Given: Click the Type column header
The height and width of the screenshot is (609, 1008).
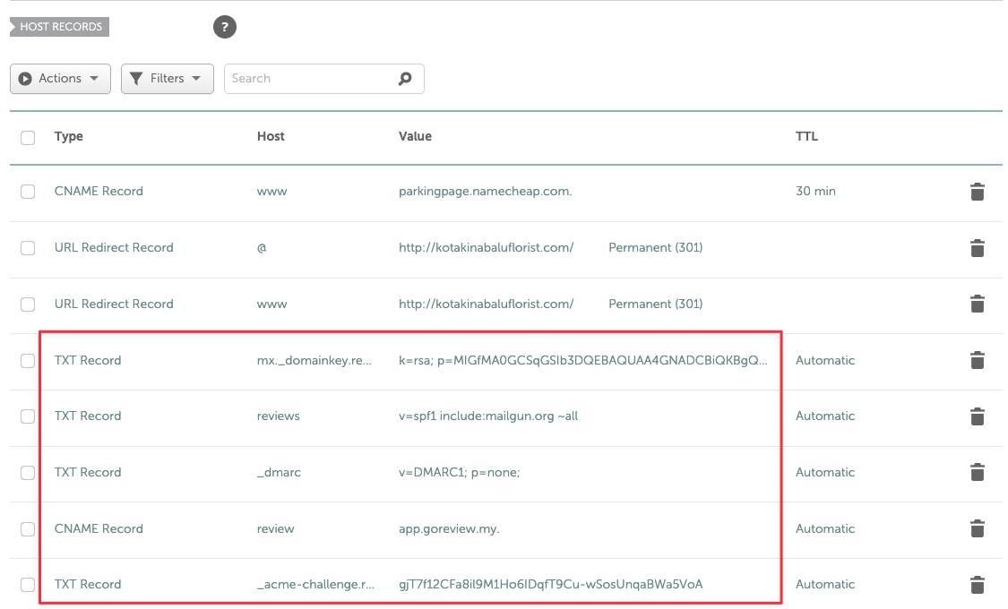Looking at the screenshot, I should coord(69,137).
